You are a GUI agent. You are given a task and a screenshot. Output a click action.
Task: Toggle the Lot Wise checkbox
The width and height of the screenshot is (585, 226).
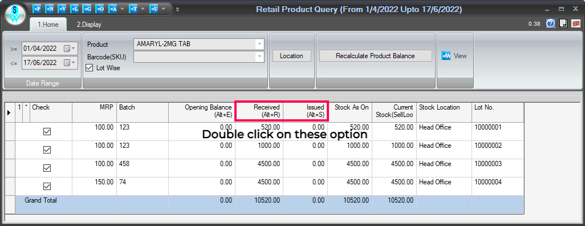[x=89, y=68]
